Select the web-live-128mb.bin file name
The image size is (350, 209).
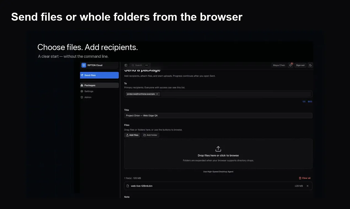click(x=142, y=186)
